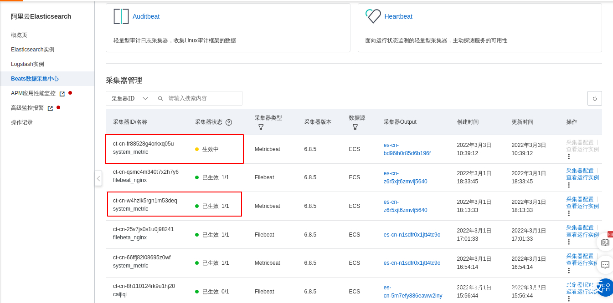
Task: Show help for 采集器状态 column
Action: (229, 122)
